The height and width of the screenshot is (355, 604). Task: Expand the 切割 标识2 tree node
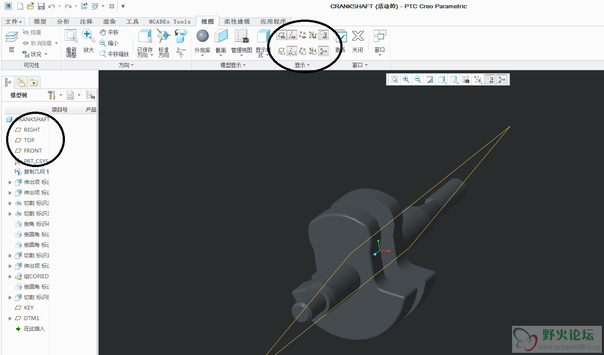coord(10,203)
